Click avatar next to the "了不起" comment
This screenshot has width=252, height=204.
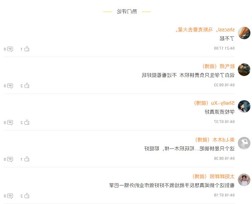(244, 33)
